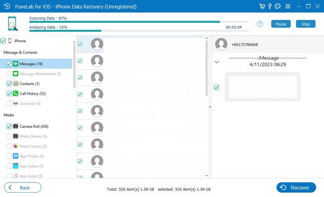Click the Voicemail tape icon
324x197 pixels.
click(16, 103)
